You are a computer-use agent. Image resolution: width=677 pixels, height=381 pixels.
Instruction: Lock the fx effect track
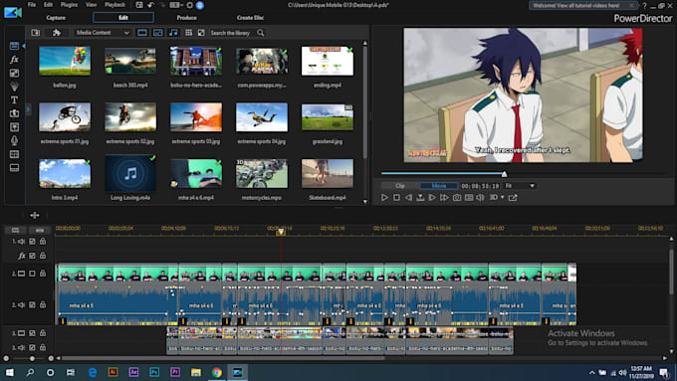pos(43,256)
